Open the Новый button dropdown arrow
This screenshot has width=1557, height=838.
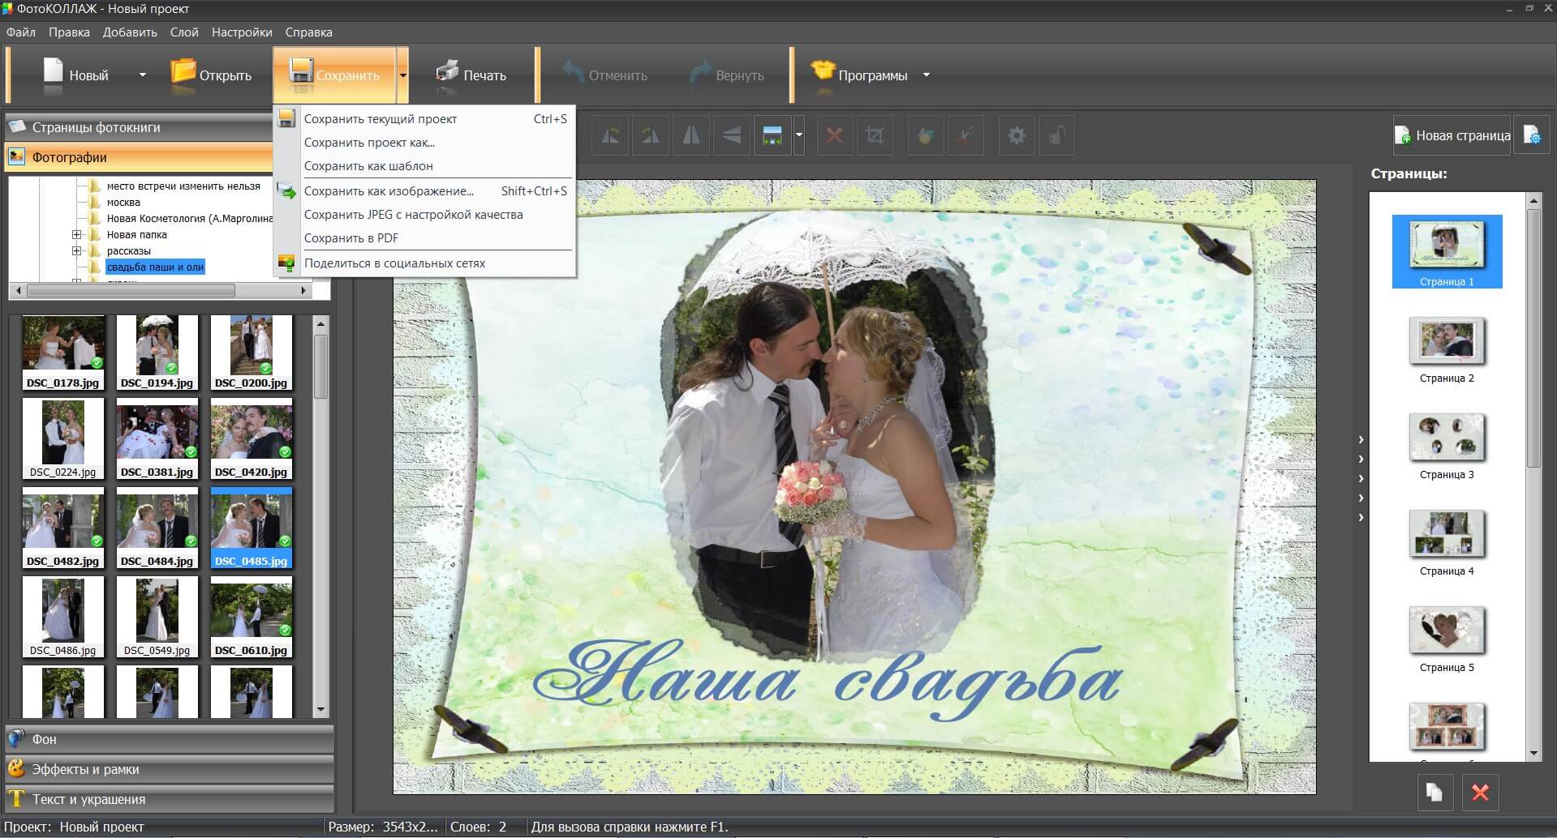point(143,75)
